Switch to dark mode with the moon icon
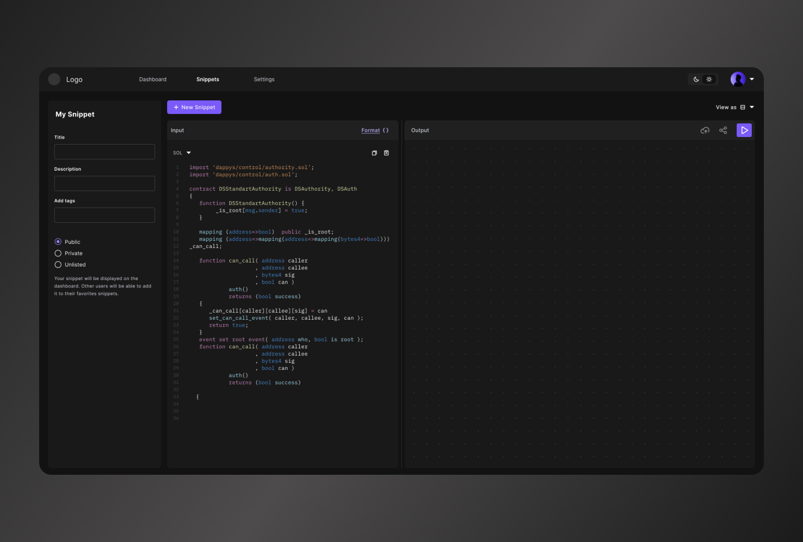803x542 pixels. [696, 79]
